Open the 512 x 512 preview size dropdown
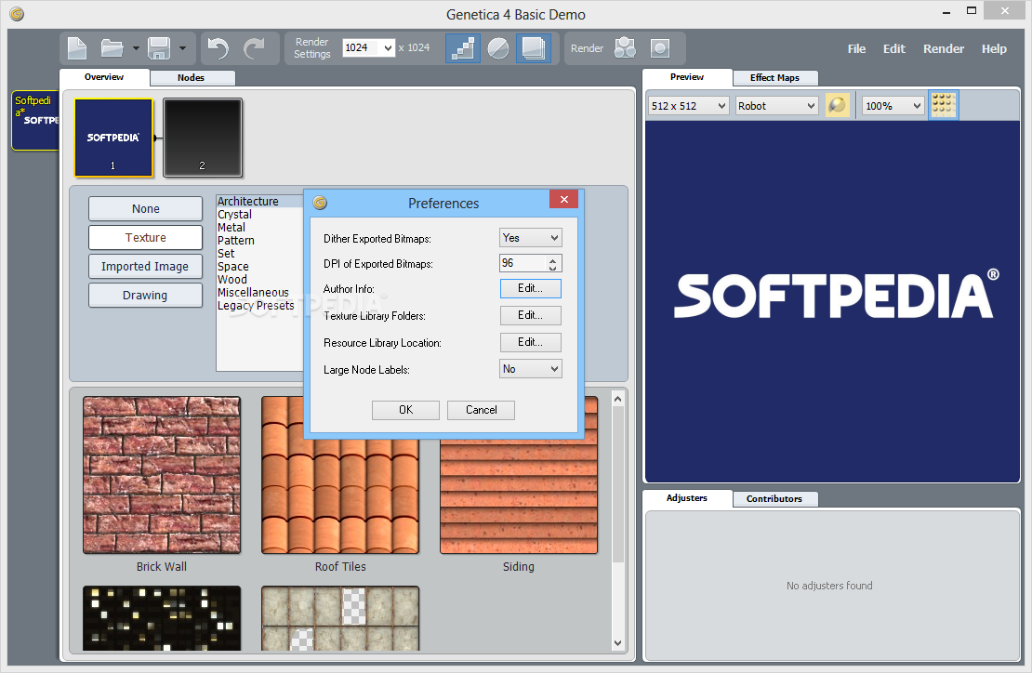1032x673 pixels. (x=688, y=106)
